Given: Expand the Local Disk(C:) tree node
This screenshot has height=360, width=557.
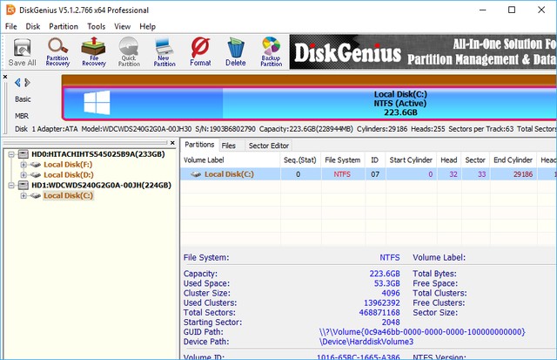Looking at the screenshot, I should pyautogui.click(x=23, y=195).
